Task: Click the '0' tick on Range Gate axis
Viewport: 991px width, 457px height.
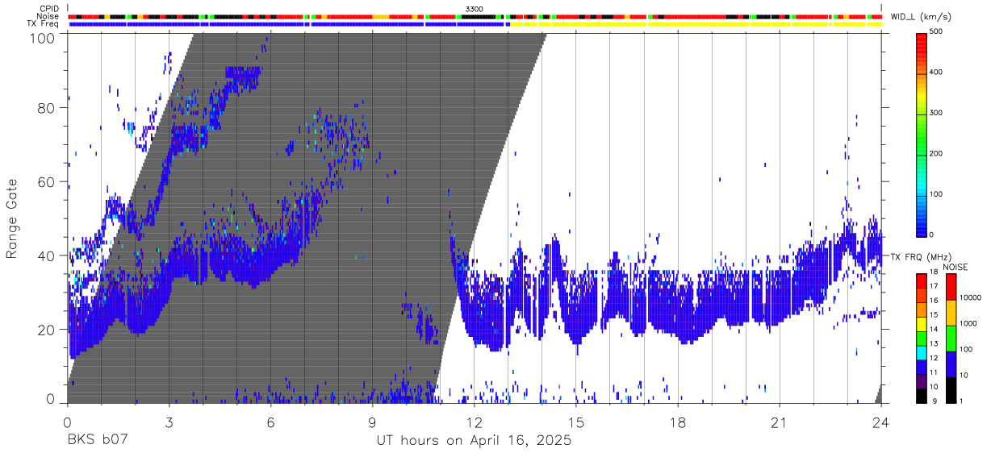Action: (50, 399)
